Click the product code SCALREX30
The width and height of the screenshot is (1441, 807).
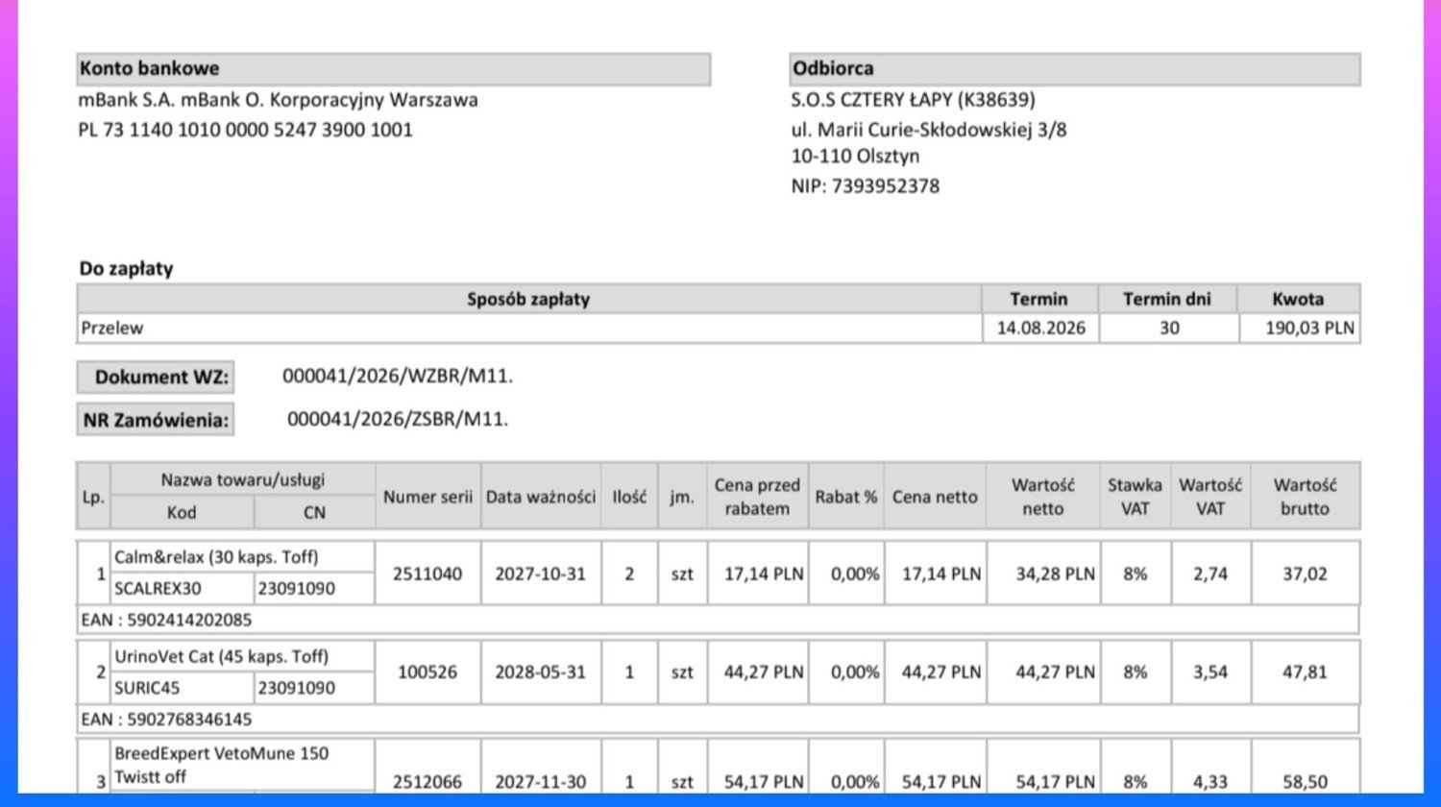[158, 588]
